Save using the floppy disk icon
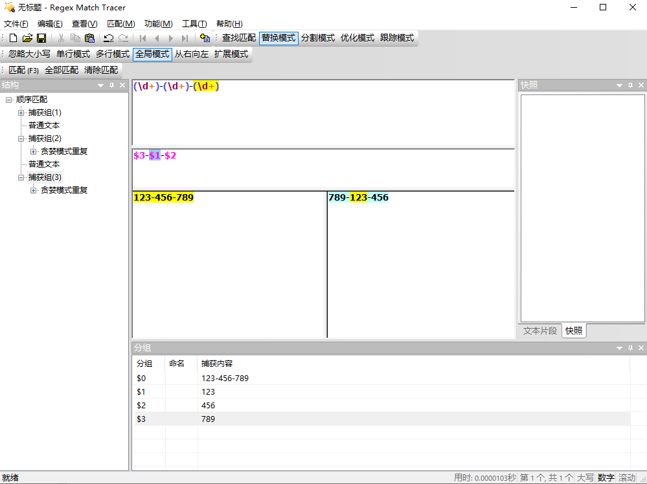The image size is (647, 484). (41, 38)
